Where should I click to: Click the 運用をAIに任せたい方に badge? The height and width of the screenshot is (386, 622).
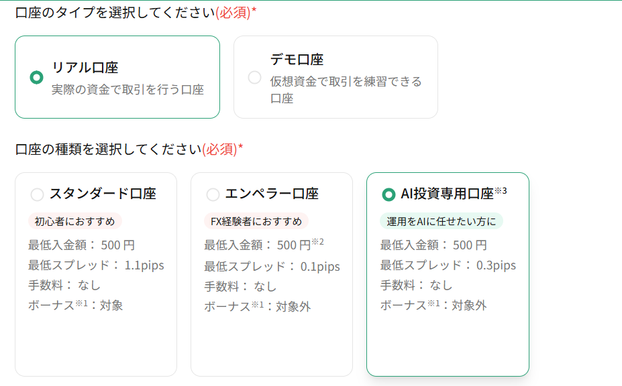tap(441, 221)
